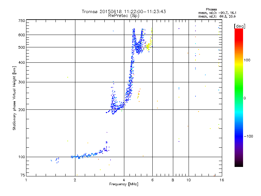This screenshot has width=261, height=196.
Task: Click the y-axis tick label '400'
Action: pyautogui.click(x=22, y=62)
